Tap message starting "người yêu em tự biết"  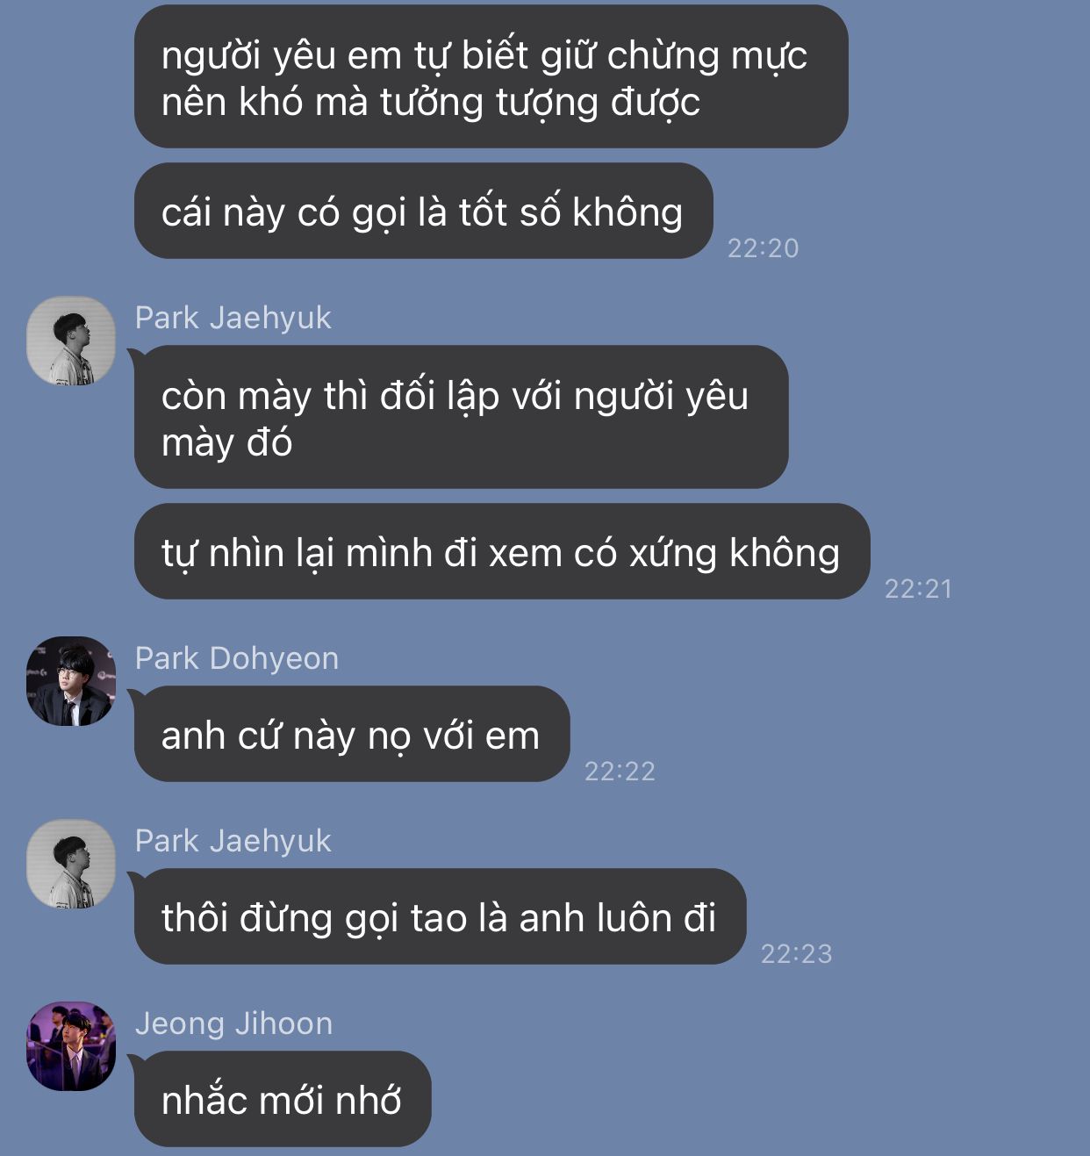[x=491, y=77]
